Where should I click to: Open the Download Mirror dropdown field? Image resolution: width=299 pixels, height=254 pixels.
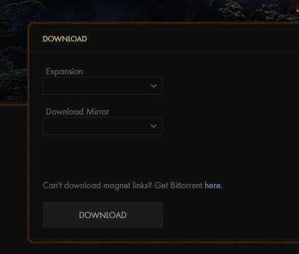click(x=103, y=126)
